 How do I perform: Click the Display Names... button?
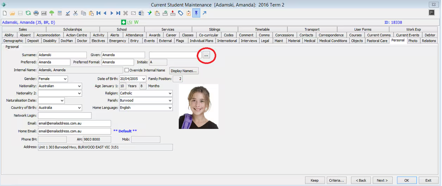184,71
